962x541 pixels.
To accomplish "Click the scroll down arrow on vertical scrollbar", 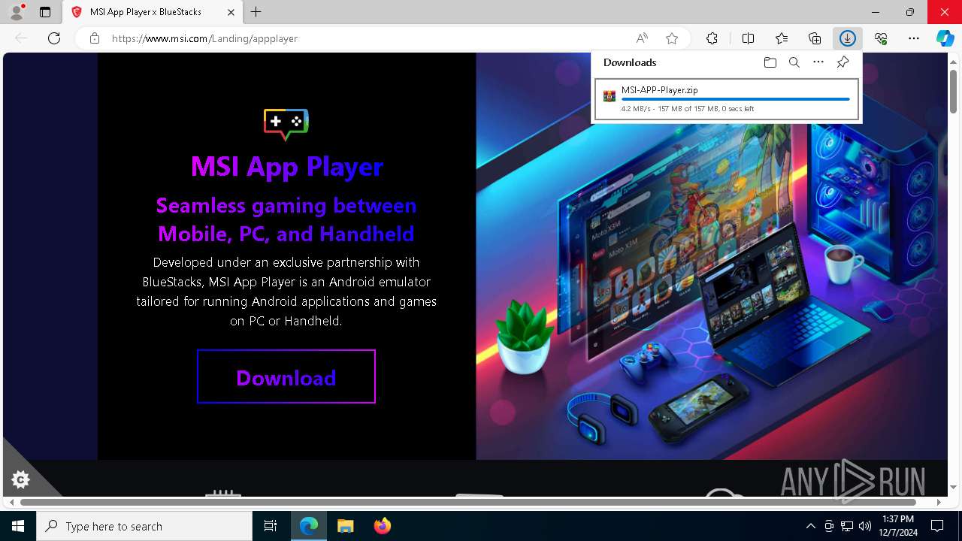I will tap(953, 488).
